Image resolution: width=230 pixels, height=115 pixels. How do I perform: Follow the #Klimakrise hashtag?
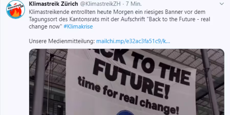tap(78, 27)
